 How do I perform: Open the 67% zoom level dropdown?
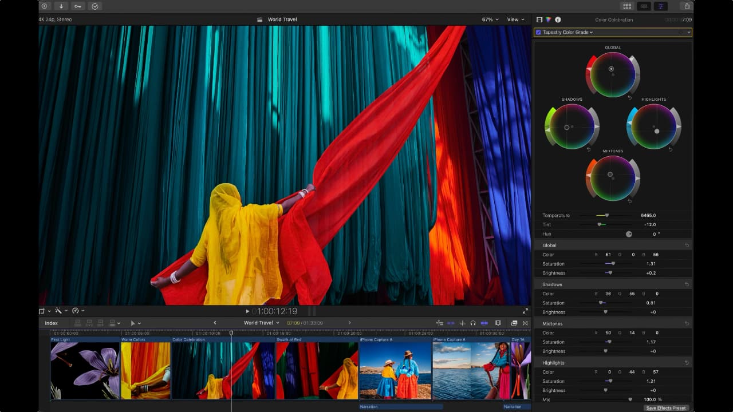click(x=488, y=19)
